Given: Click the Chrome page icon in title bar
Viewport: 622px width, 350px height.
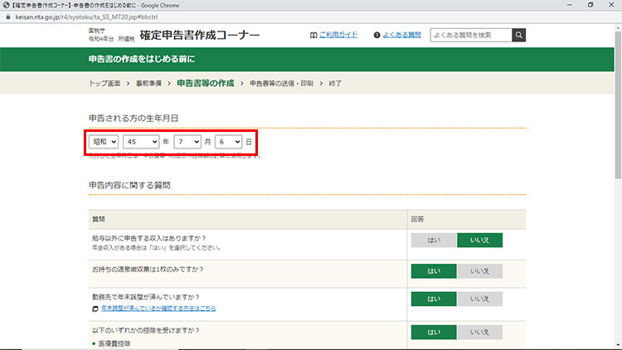Looking at the screenshot, I should pos(6,4).
